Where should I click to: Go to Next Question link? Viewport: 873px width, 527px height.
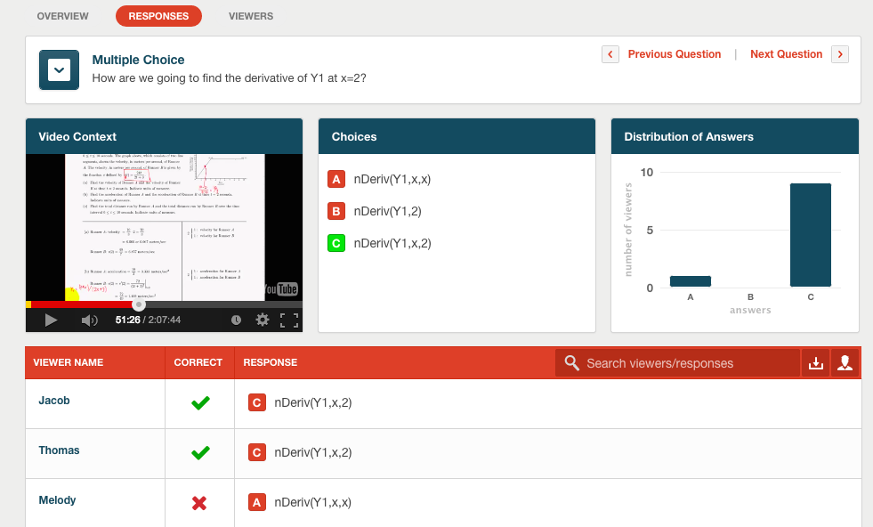coord(786,54)
